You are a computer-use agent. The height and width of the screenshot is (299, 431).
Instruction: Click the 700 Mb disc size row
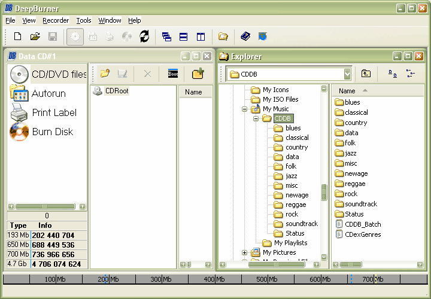tap(47, 254)
